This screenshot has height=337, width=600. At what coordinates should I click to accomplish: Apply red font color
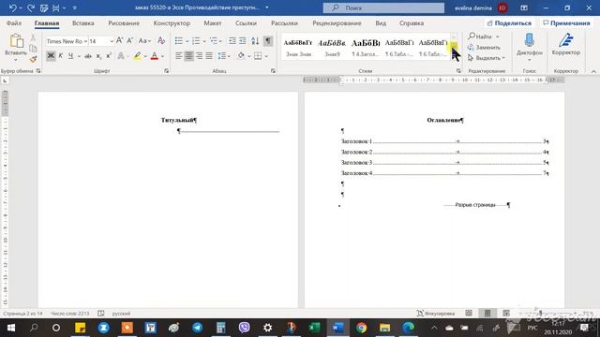(x=155, y=56)
